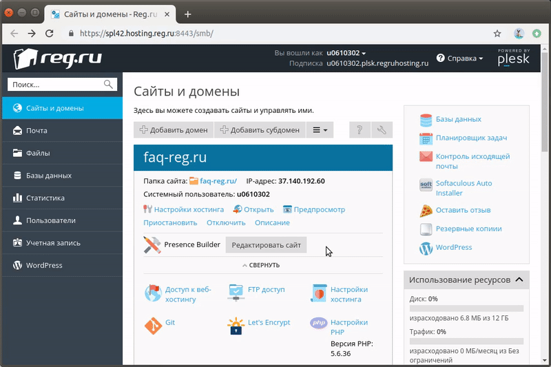Click the PHP settings icon
The image size is (551, 367).
pos(319,323)
